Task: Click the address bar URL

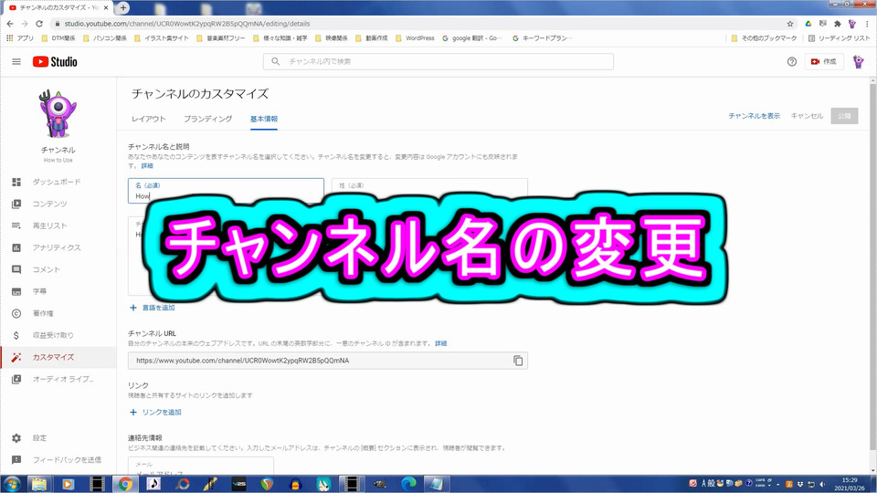Action: tap(186, 24)
